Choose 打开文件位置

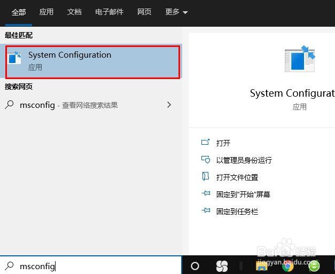pos(237,177)
